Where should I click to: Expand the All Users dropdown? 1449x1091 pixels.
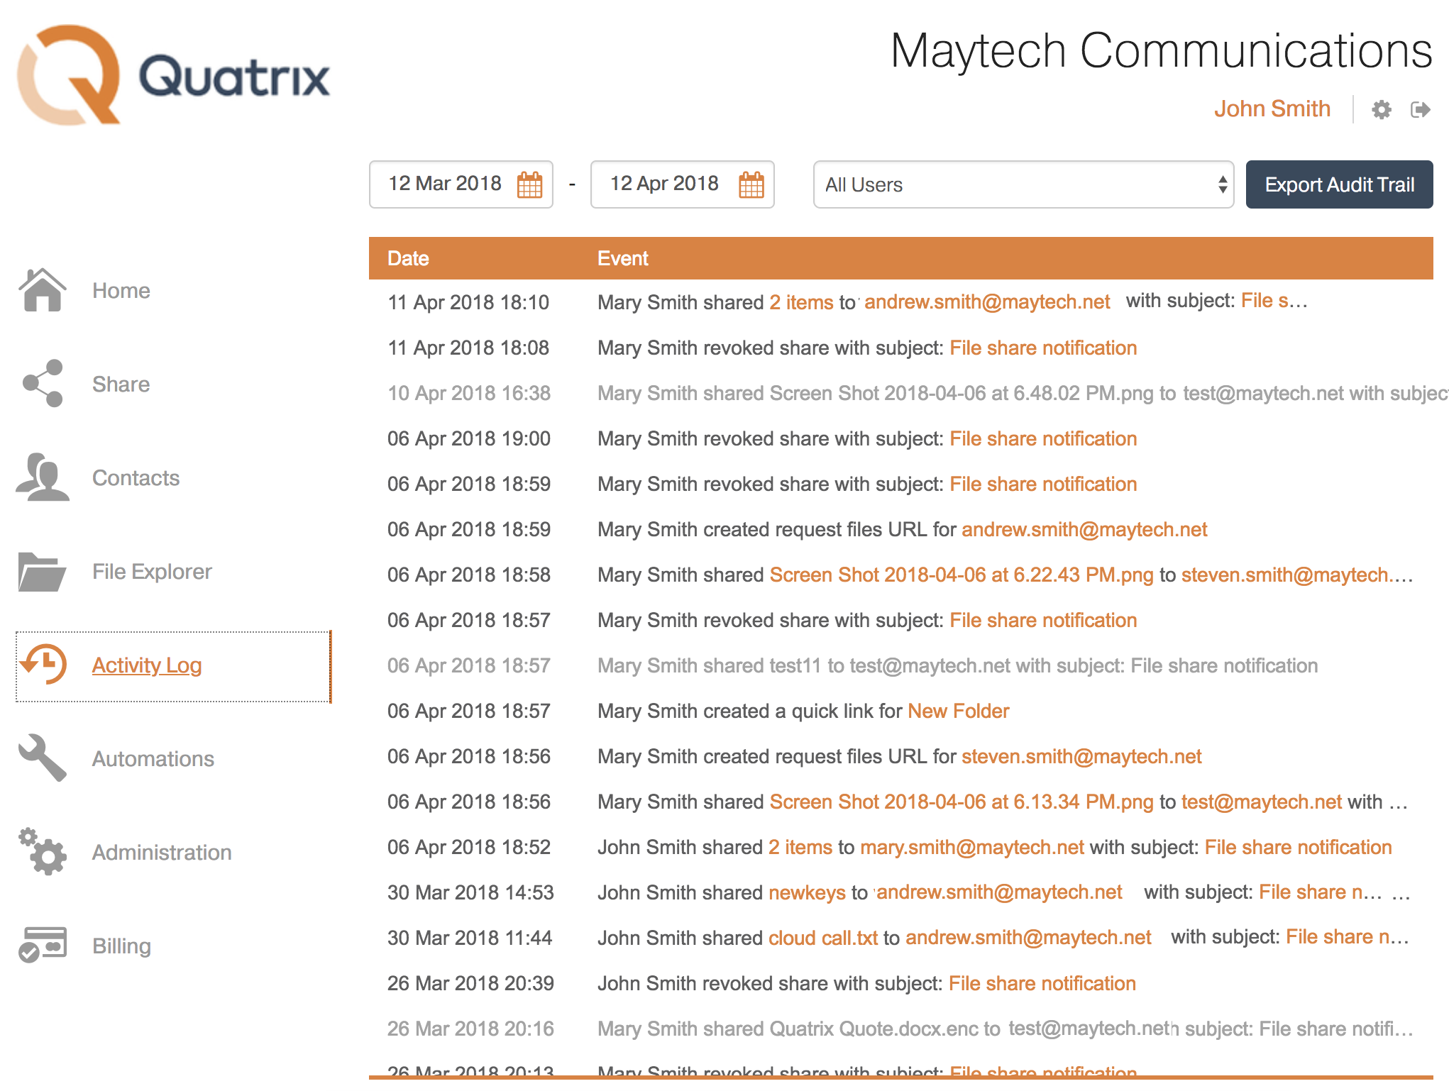(1023, 184)
